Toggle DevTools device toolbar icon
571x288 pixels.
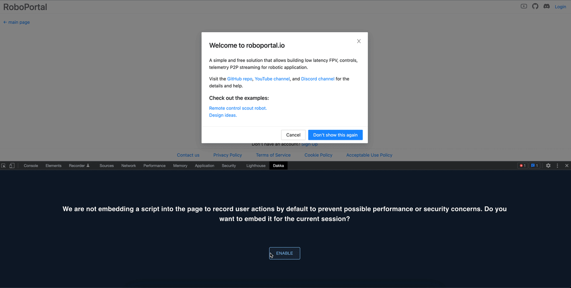pos(12,166)
